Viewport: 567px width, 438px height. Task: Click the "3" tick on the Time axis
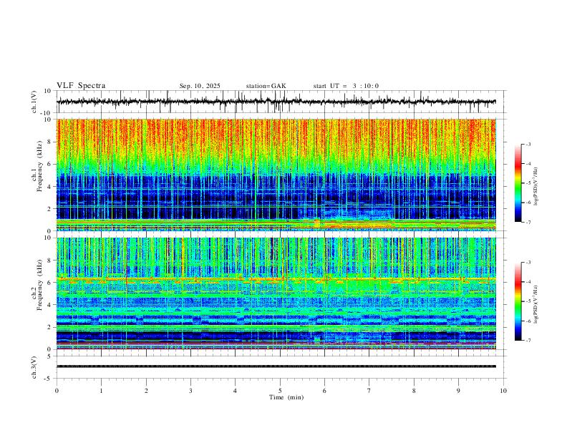click(190, 391)
